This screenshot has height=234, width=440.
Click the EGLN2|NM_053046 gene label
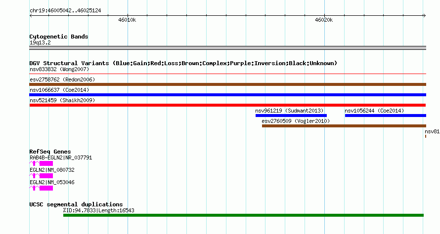52,183
